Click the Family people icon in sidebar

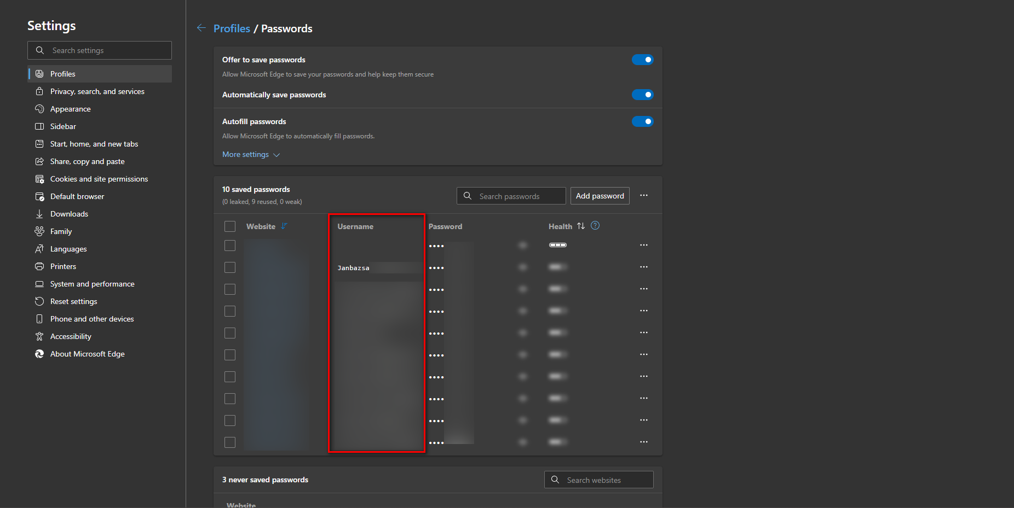tap(39, 231)
